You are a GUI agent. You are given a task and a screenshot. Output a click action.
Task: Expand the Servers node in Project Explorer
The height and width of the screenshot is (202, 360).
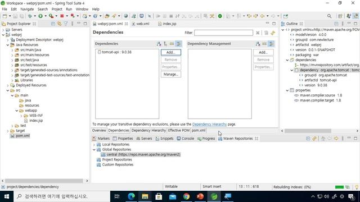coord(3,30)
